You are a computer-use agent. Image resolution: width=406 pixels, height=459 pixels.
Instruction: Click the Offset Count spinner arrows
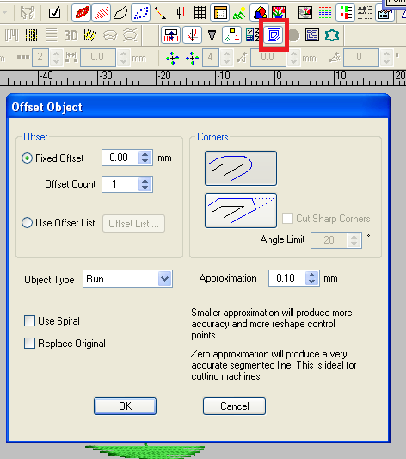pyautogui.click(x=145, y=184)
